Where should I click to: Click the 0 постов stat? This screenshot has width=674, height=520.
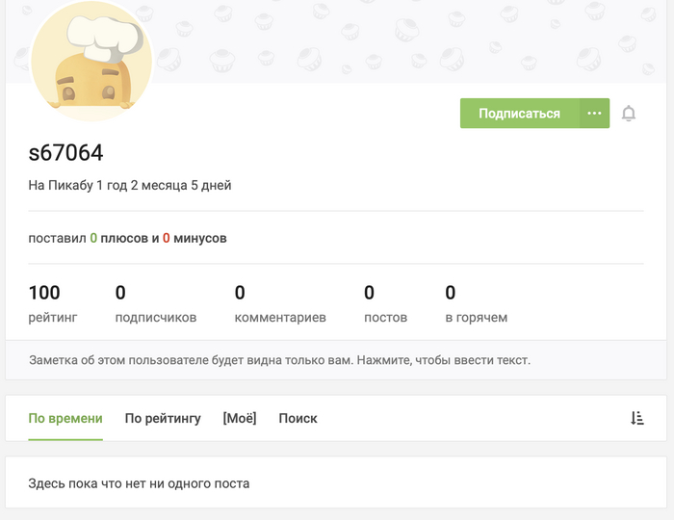click(385, 303)
